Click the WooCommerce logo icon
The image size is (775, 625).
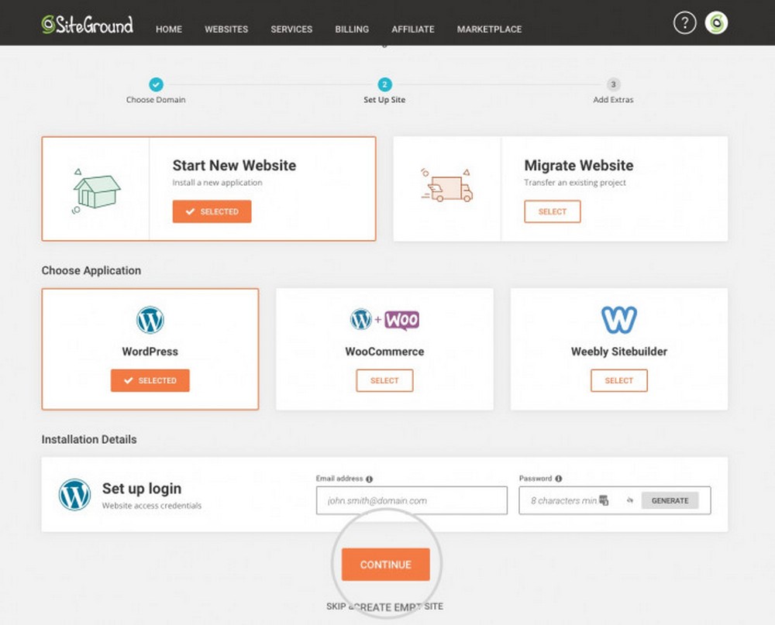pyautogui.click(x=384, y=320)
